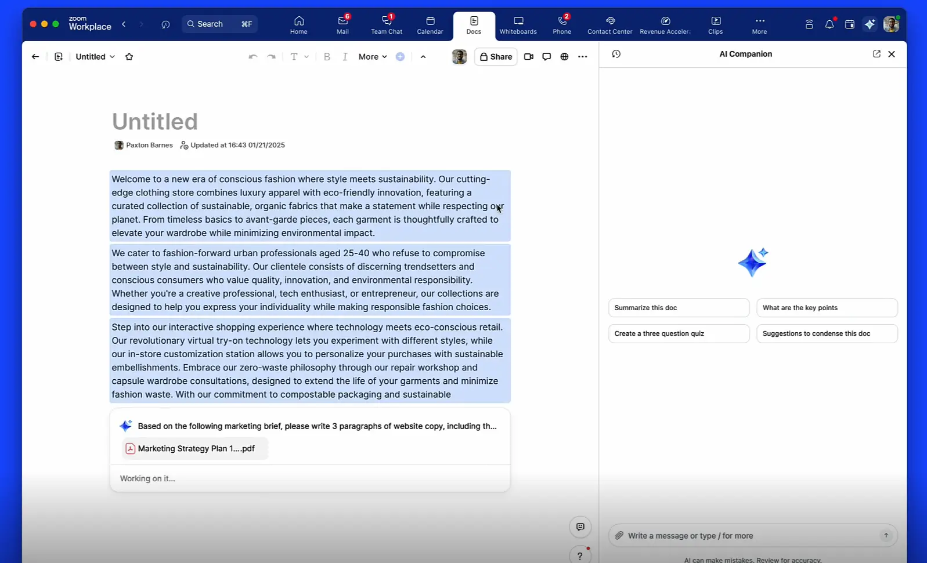The image size is (927, 563).
Task: Open the Mail tab
Action: point(342,26)
